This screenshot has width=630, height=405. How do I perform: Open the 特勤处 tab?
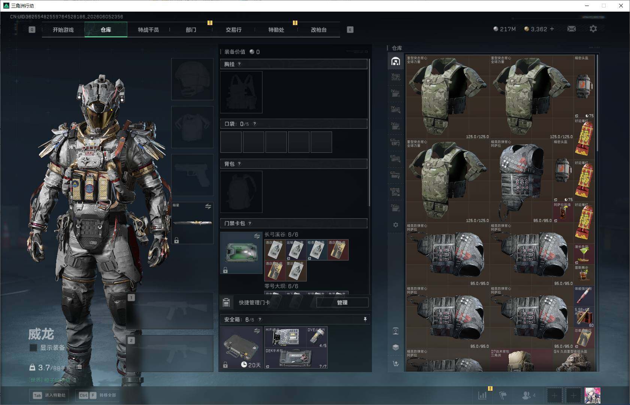click(276, 30)
